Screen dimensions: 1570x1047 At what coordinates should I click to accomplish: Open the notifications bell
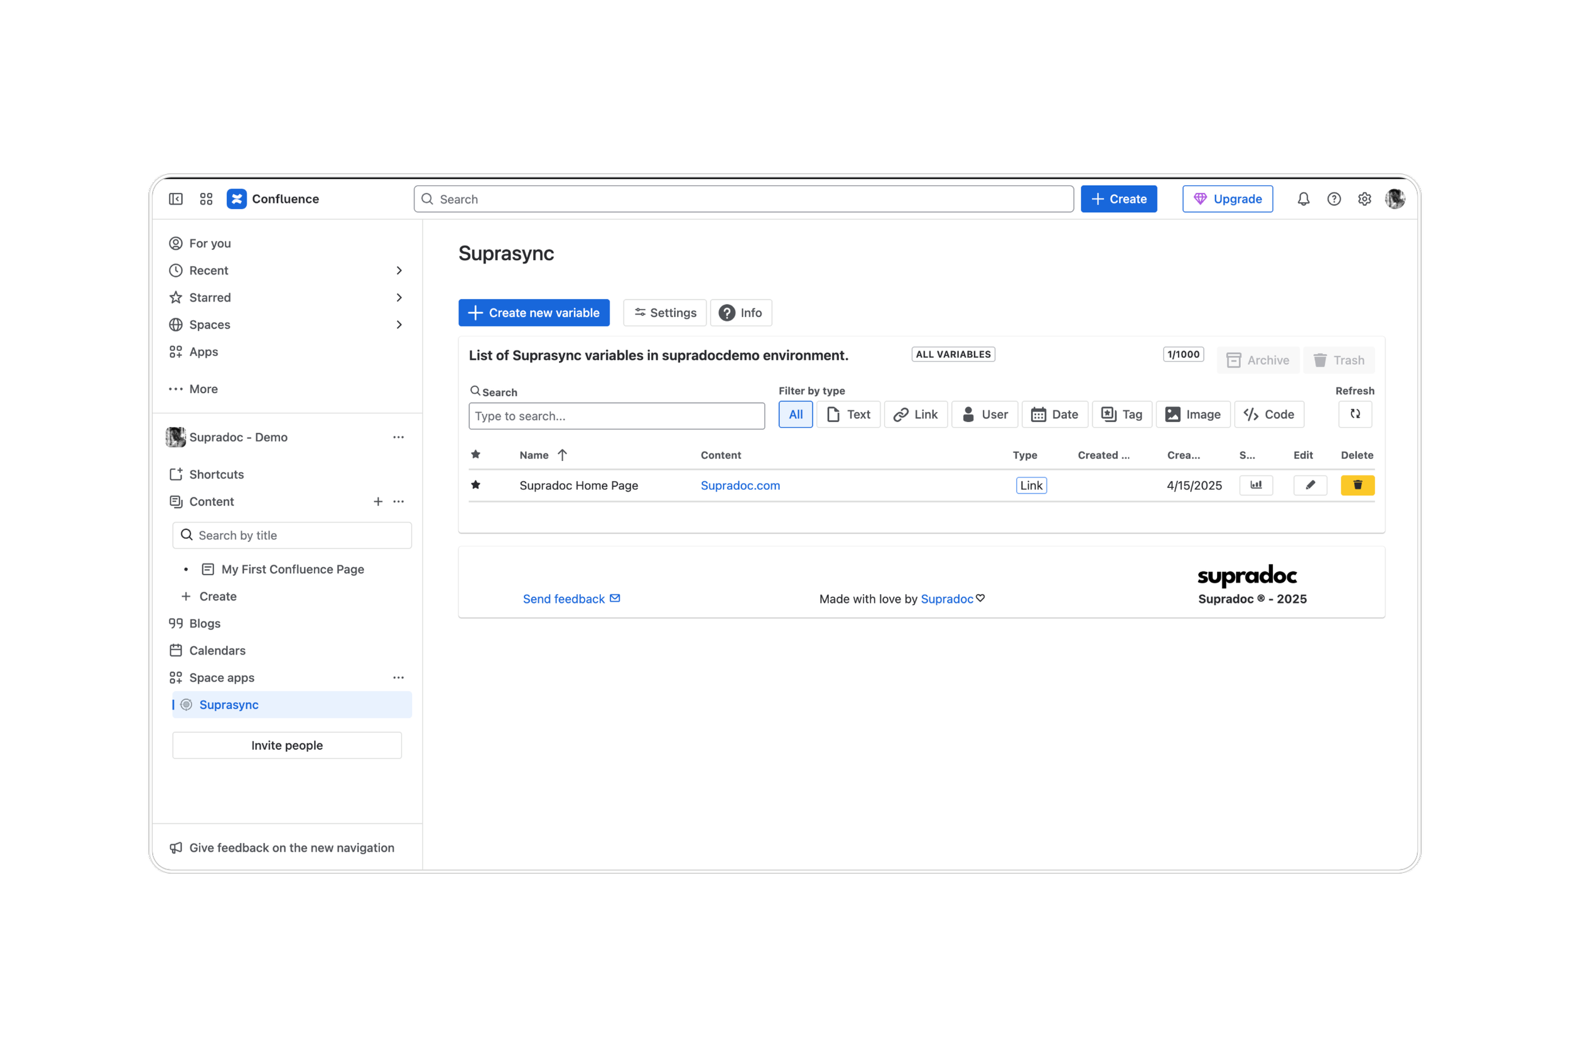[x=1303, y=199]
